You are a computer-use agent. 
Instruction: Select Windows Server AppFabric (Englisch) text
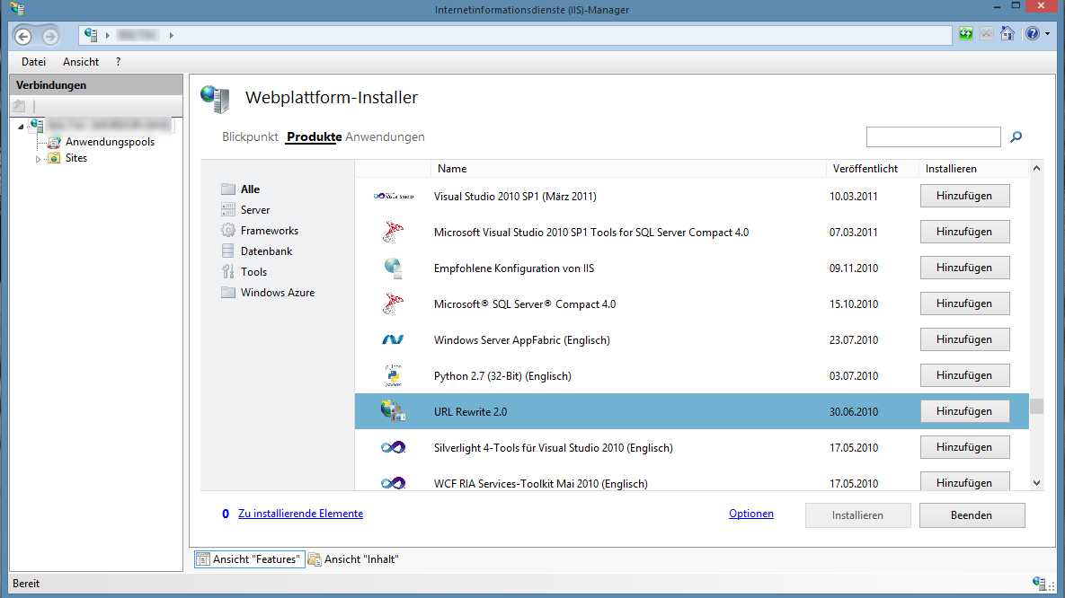[521, 340]
